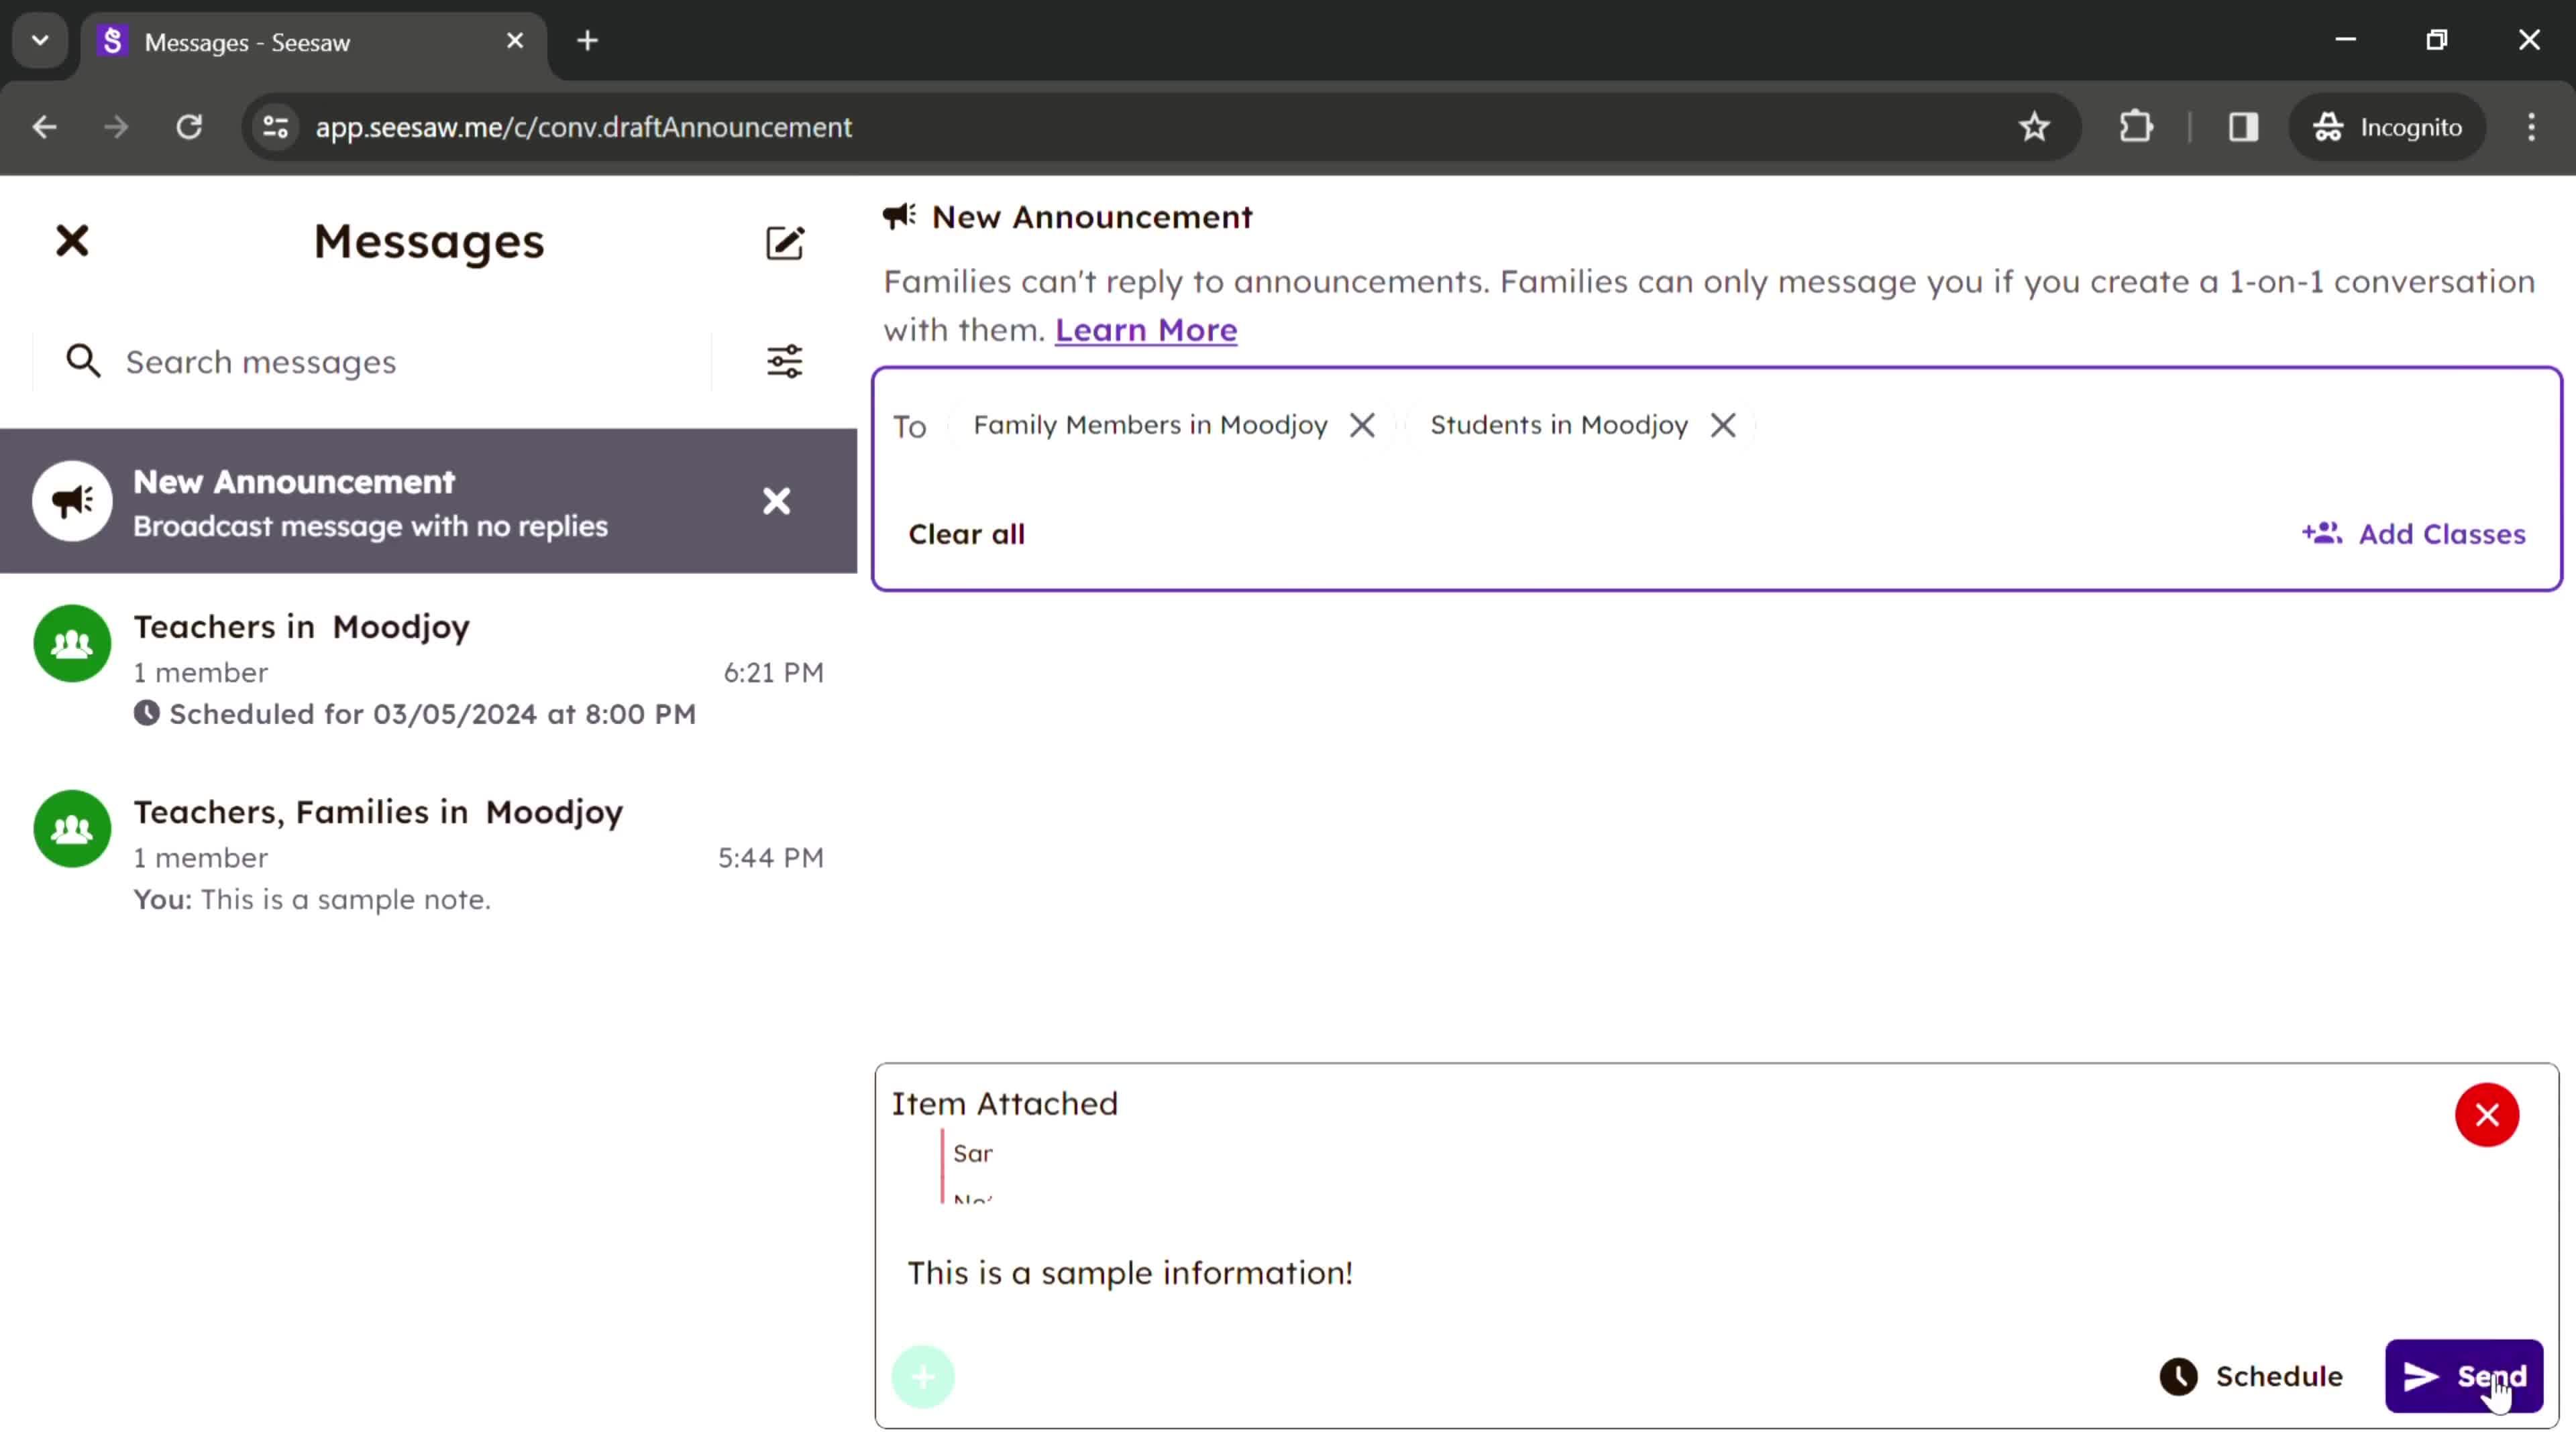
Task: Close the Item Attached panel
Action: [2487, 1114]
